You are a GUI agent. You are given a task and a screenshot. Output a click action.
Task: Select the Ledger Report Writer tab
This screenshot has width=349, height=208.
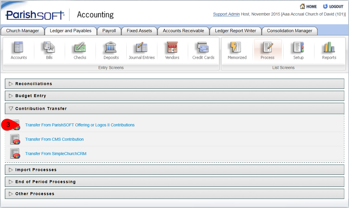[236, 31]
